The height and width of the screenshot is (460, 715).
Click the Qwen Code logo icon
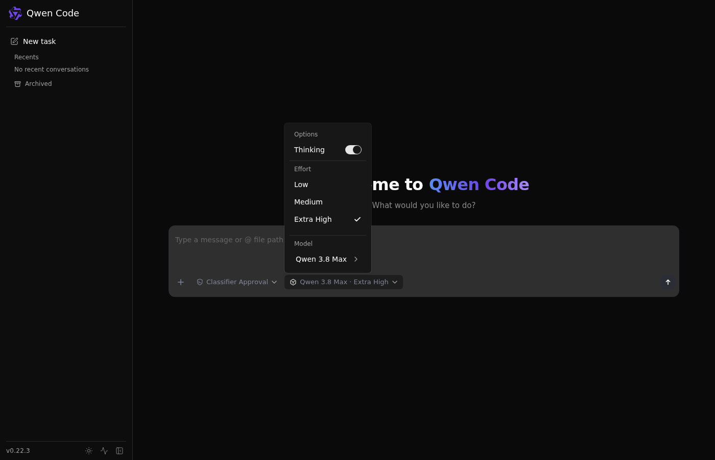coord(15,13)
